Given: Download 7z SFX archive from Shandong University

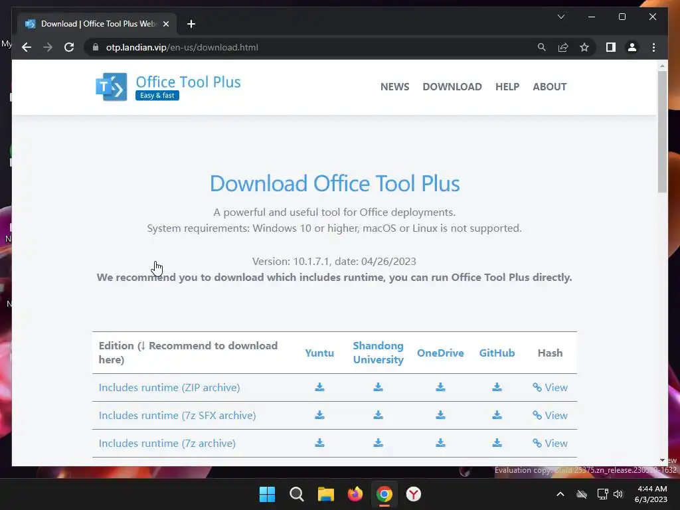Looking at the screenshot, I should 378,415.
